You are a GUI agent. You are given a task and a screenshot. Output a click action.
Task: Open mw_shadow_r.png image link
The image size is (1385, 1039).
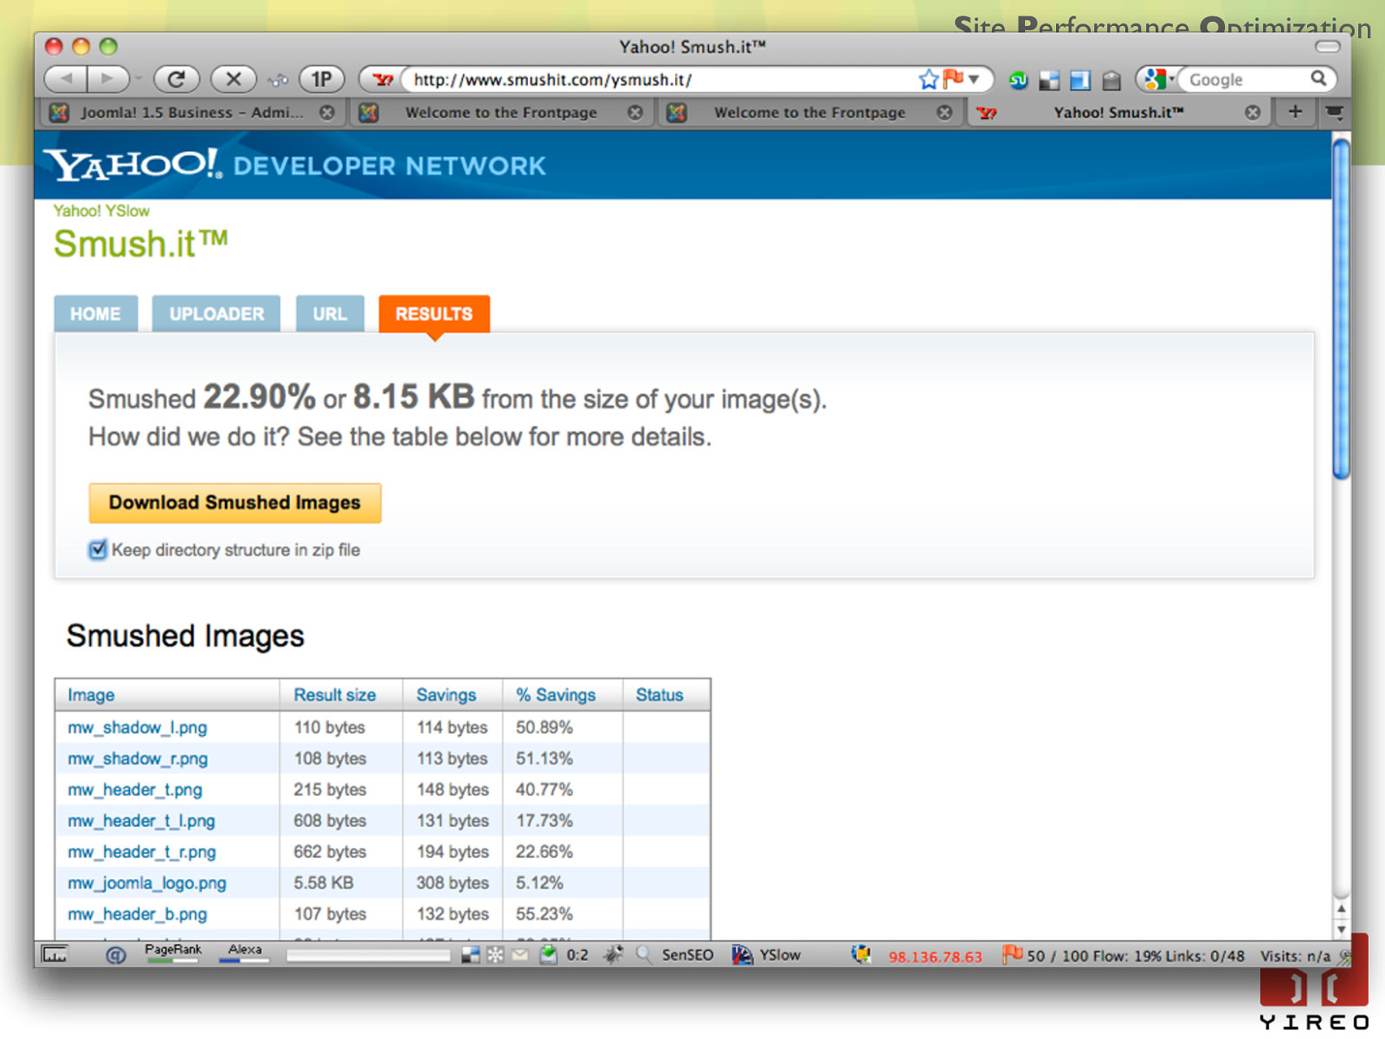(138, 758)
